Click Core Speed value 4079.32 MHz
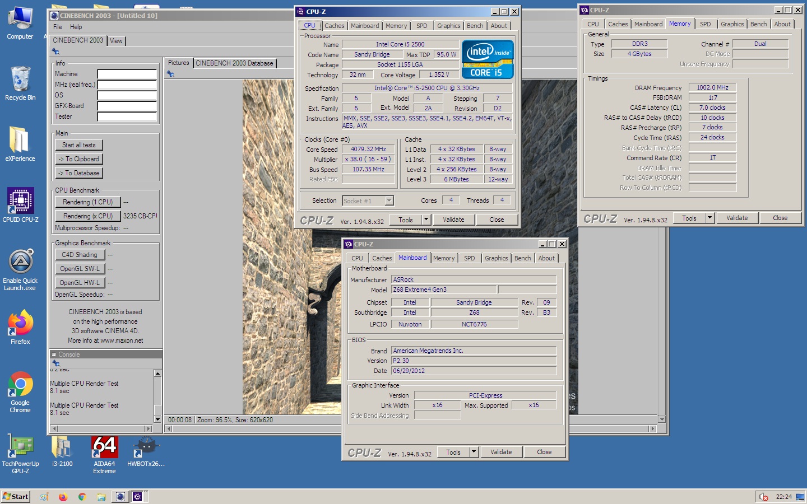The height and width of the screenshot is (504, 807). (x=368, y=150)
